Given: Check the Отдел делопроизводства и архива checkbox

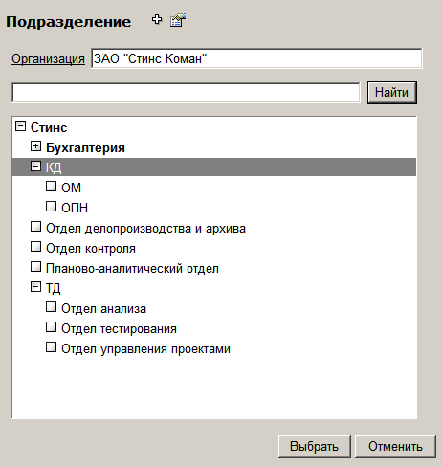Looking at the screenshot, I should pos(35,227).
